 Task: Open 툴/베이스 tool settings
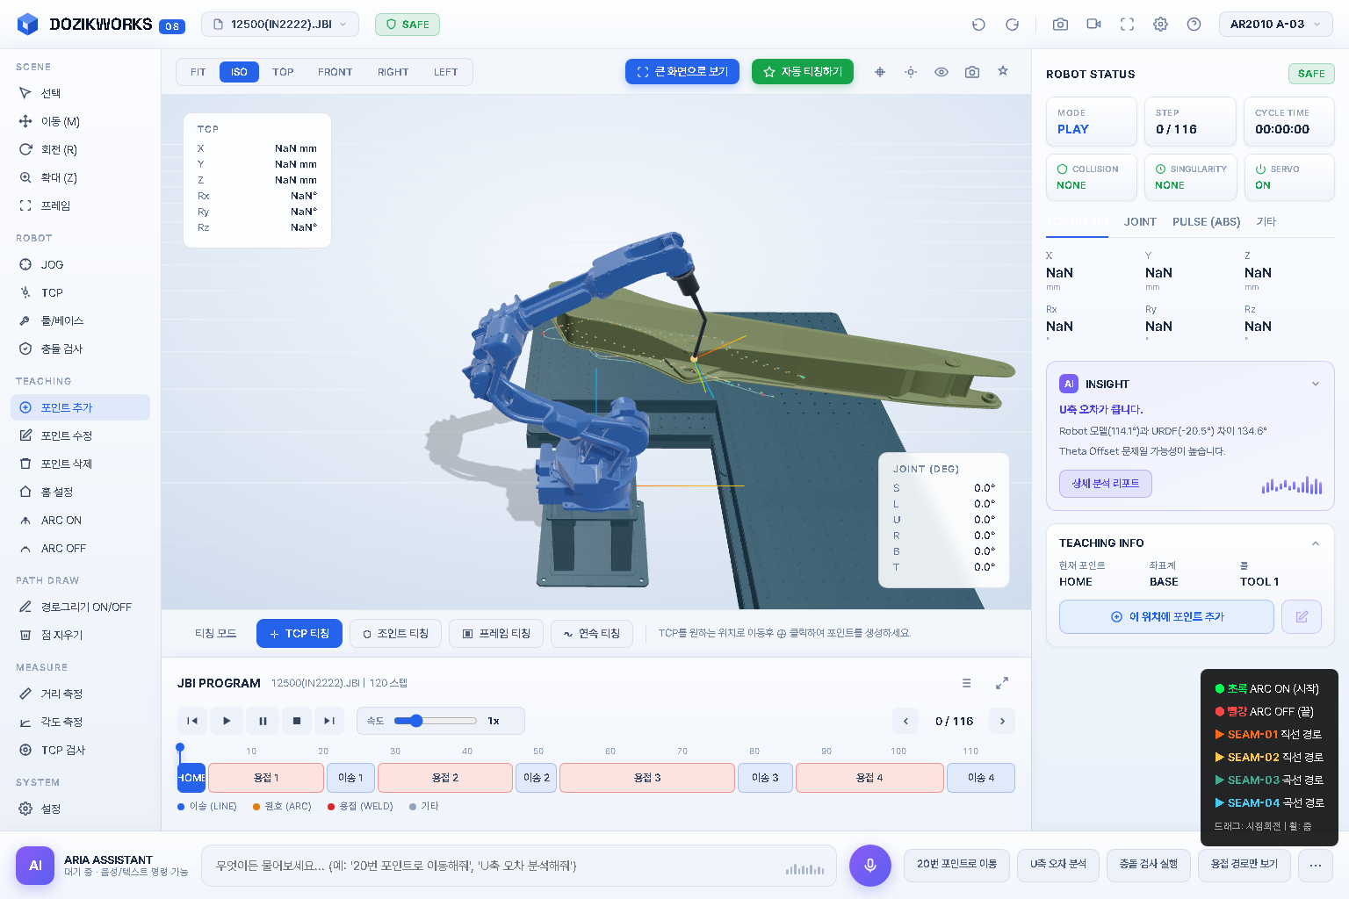tap(80, 320)
